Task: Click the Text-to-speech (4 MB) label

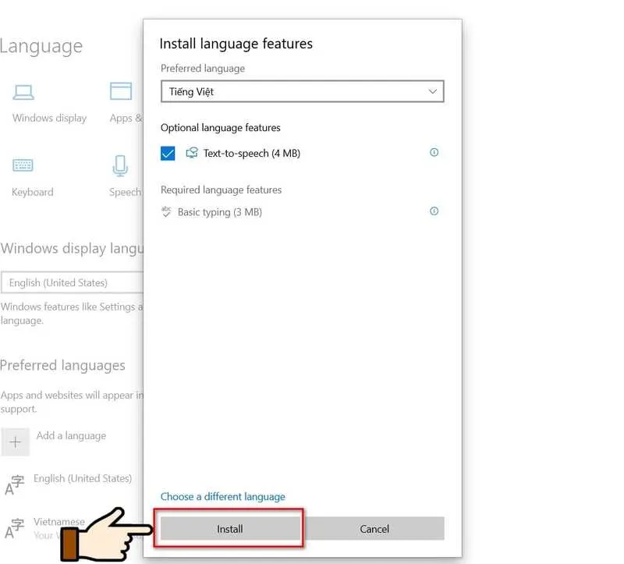Action: coord(251,154)
